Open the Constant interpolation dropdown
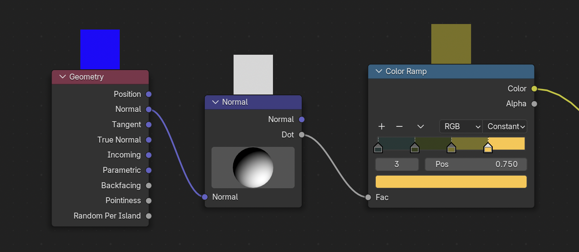This screenshot has height=252, width=579. point(505,126)
